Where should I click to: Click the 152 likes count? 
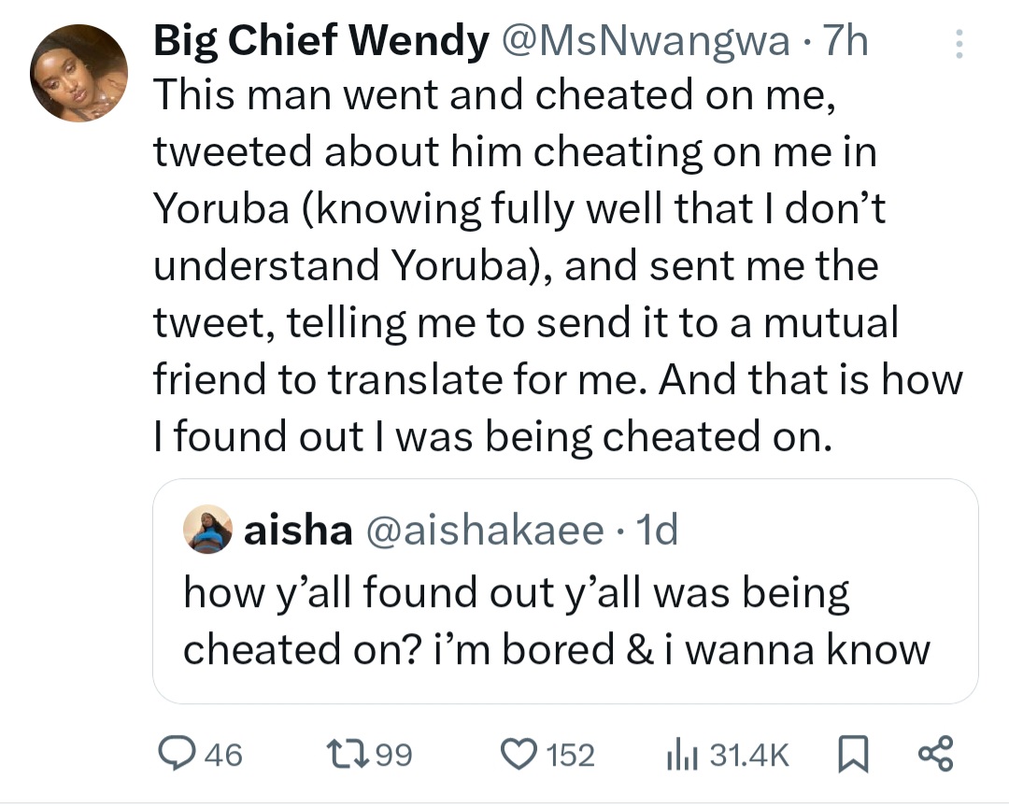(x=570, y=755)
